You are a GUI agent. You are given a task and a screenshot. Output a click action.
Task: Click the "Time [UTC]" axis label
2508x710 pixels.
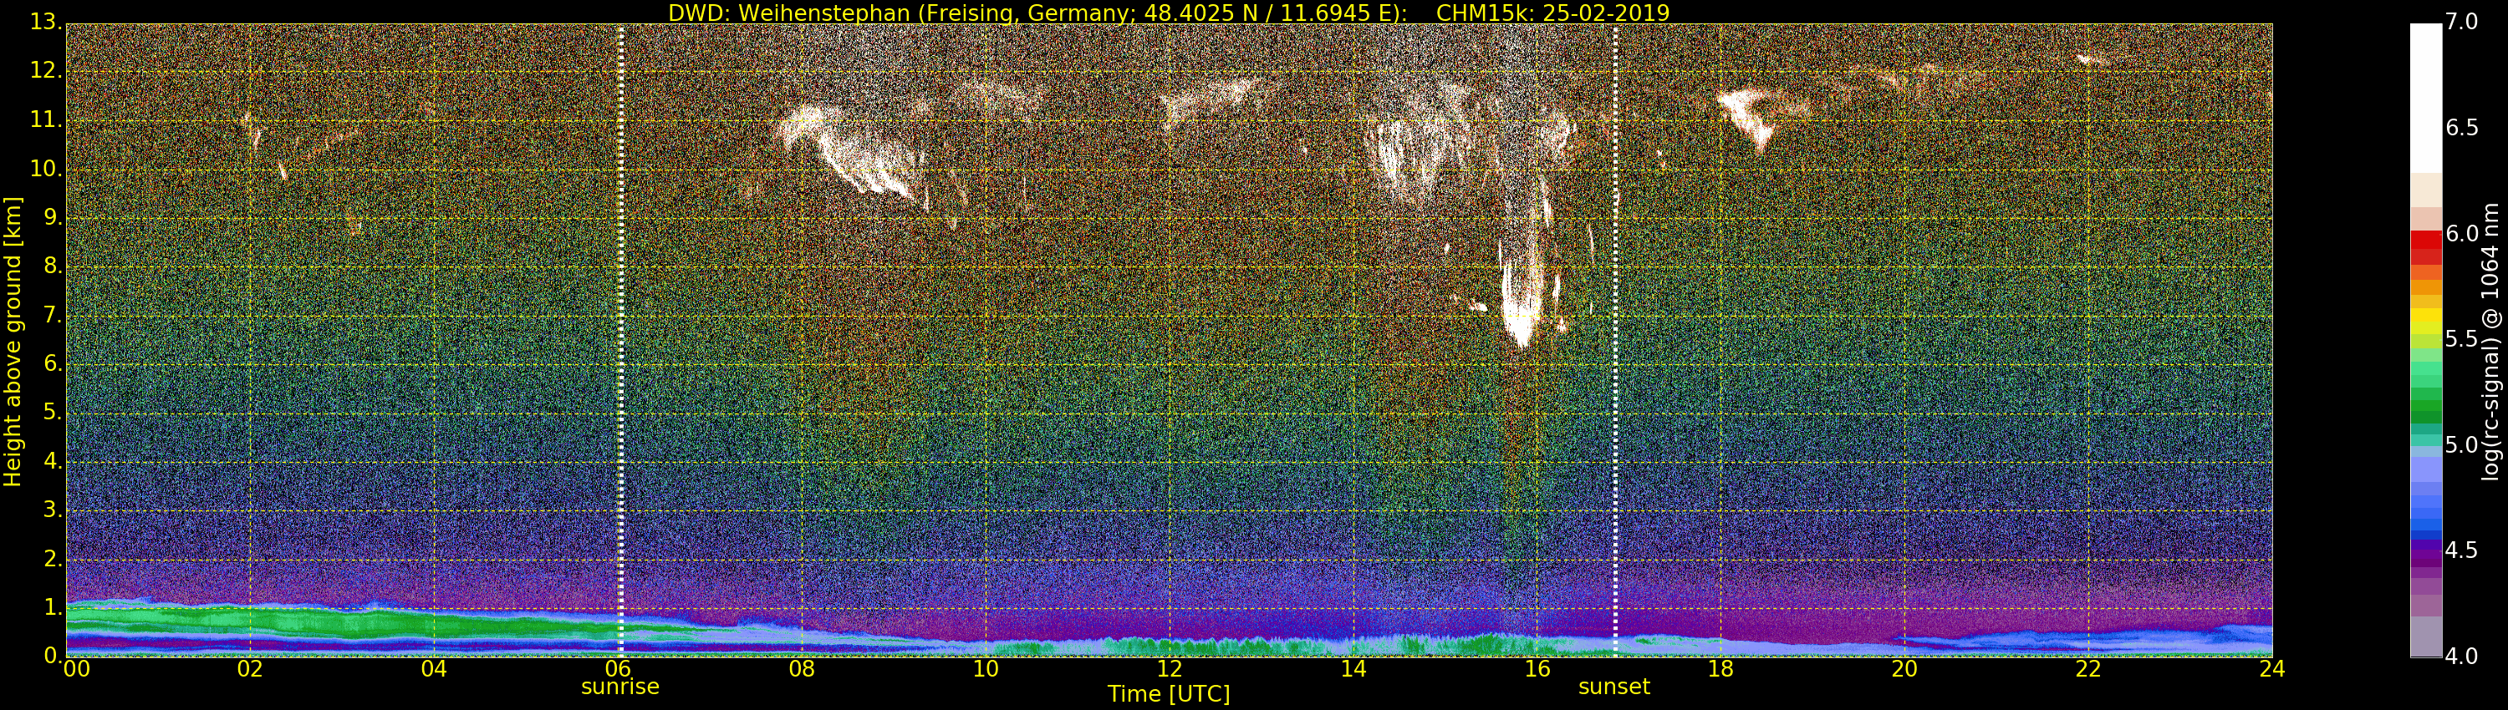point(1169,693)
